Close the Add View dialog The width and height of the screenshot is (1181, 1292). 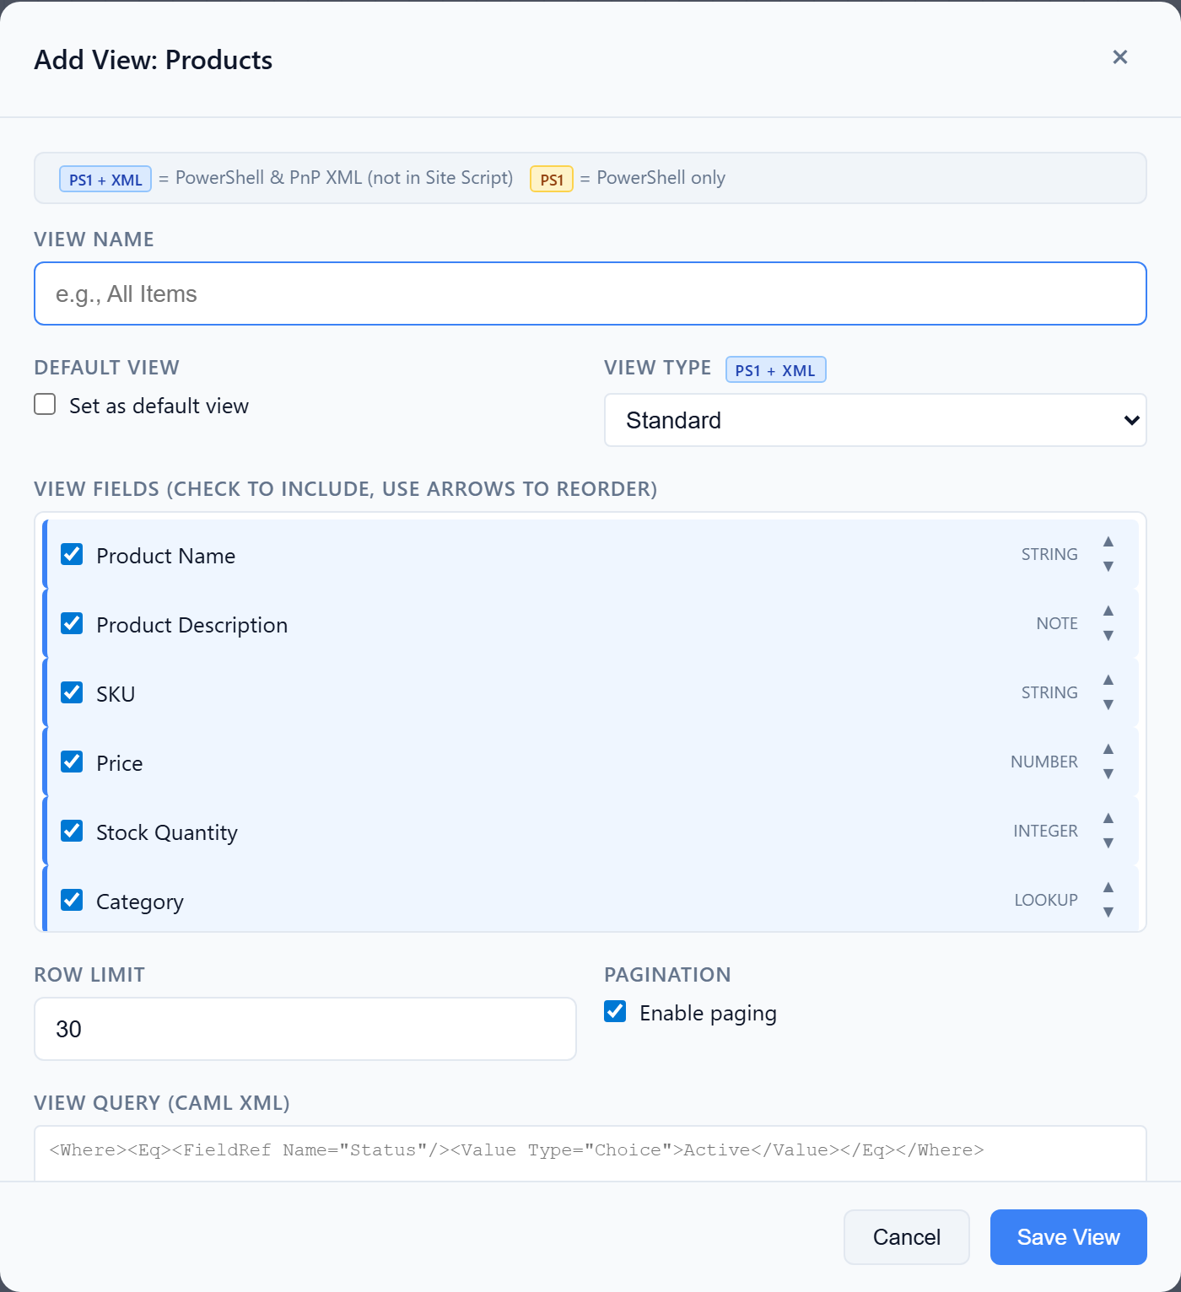click(x=1120, y=57)
